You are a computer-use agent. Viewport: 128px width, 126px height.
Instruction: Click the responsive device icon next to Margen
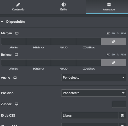pyautogui.click(x=17, y=33)
